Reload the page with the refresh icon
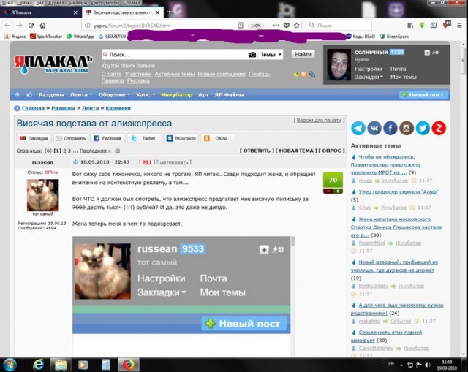 [31, 26]
